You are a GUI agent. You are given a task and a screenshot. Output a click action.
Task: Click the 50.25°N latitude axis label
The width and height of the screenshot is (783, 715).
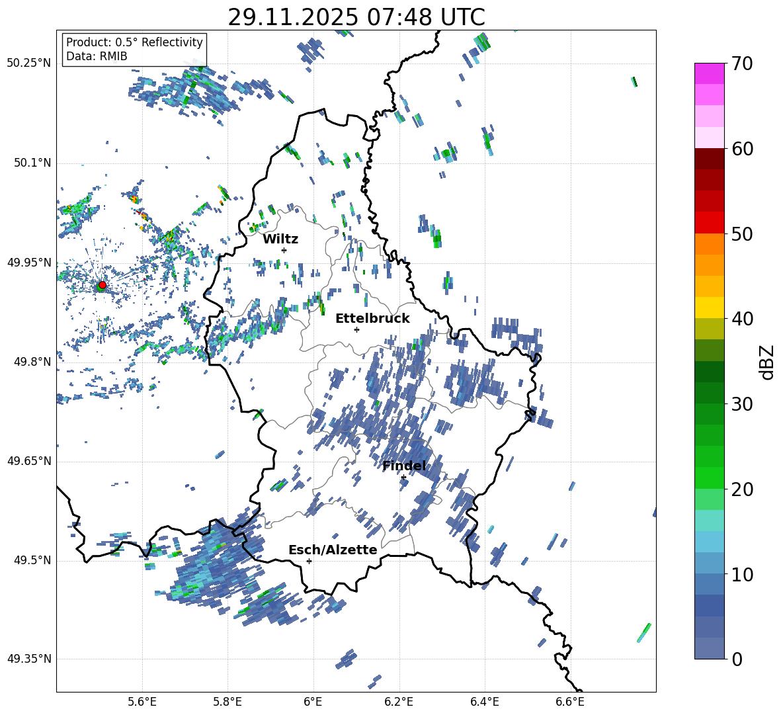click(29, 63)
